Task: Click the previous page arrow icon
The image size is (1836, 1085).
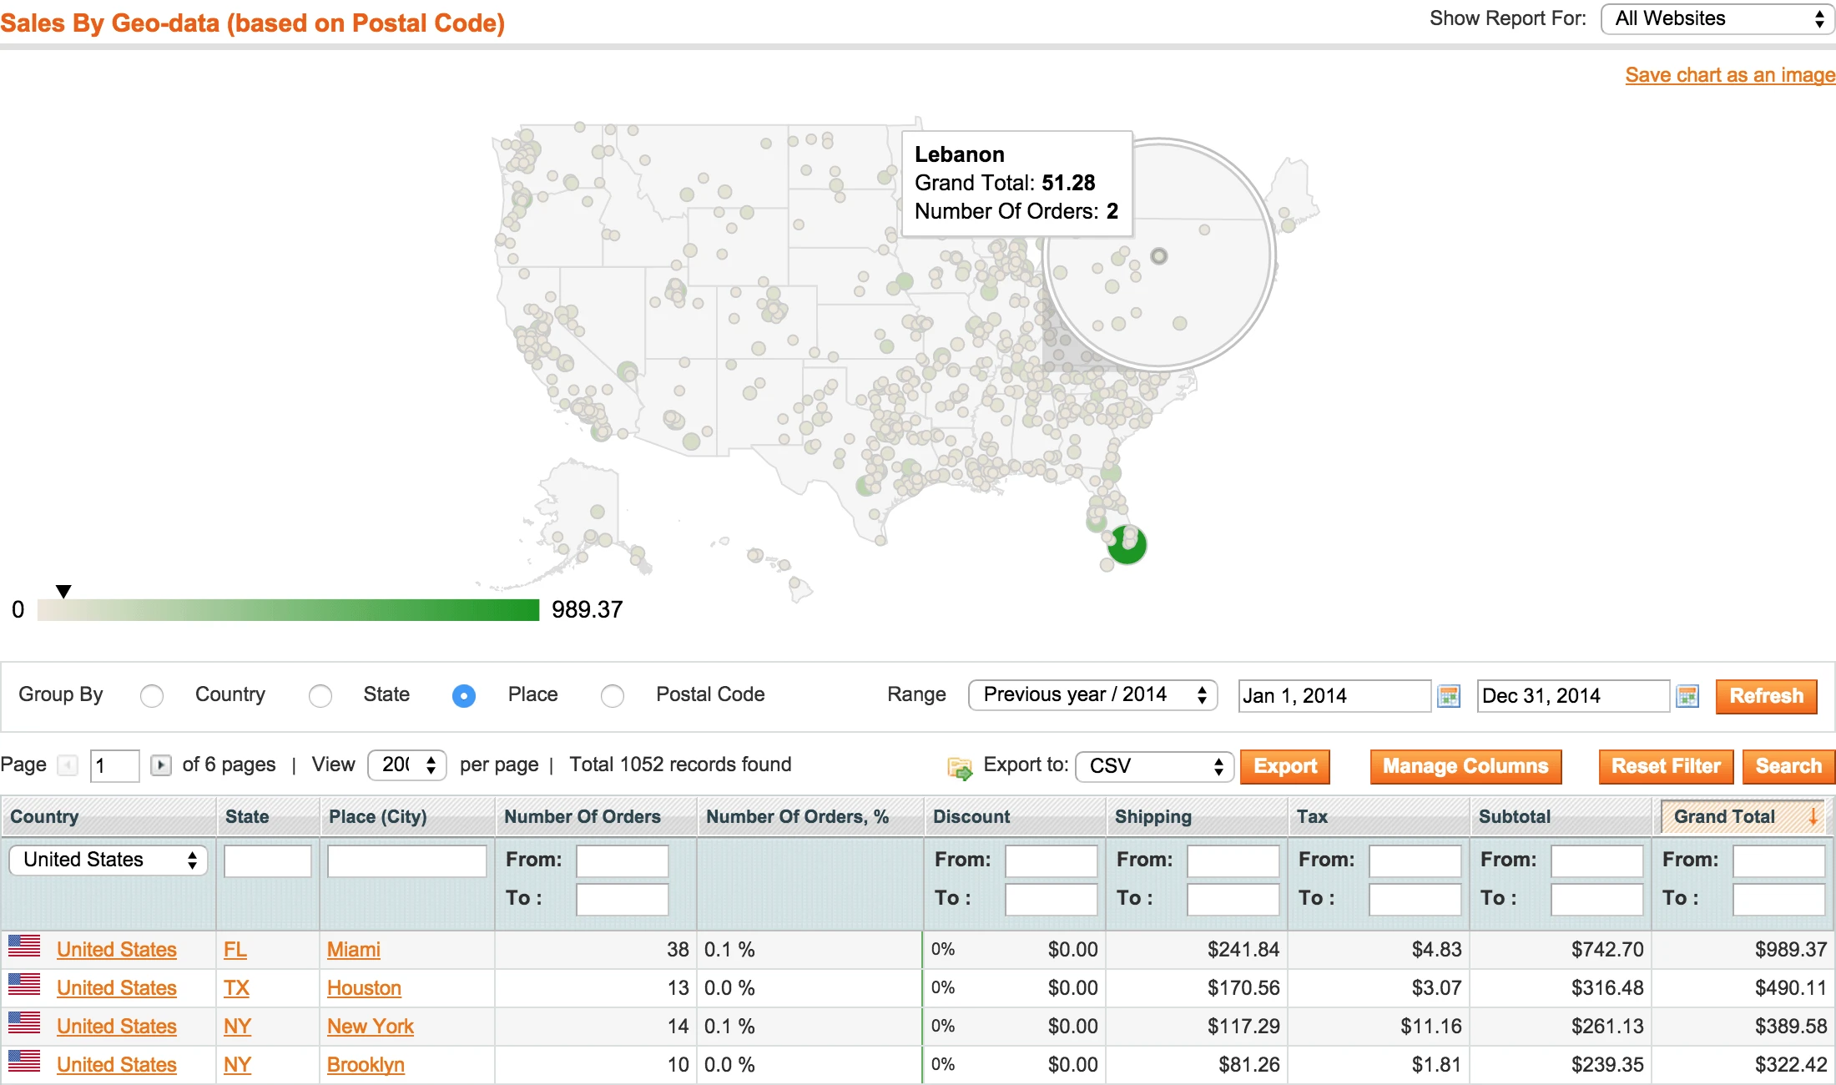Action: click(x=68, y=765)
